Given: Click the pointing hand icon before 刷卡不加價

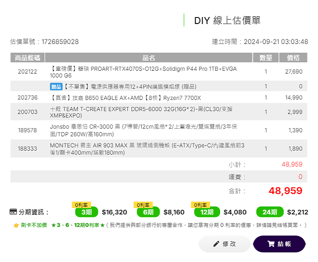Looking at the screenshot, I should tap(16, 225).
